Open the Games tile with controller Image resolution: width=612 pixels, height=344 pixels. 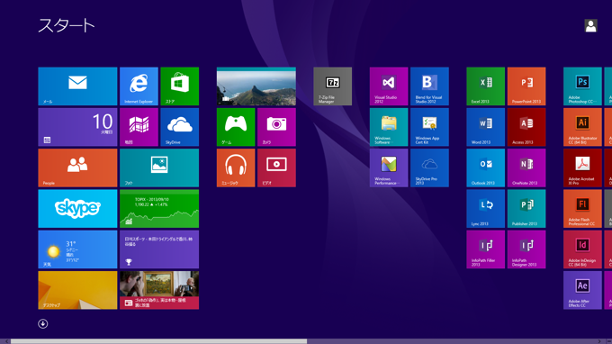point(236,127)
